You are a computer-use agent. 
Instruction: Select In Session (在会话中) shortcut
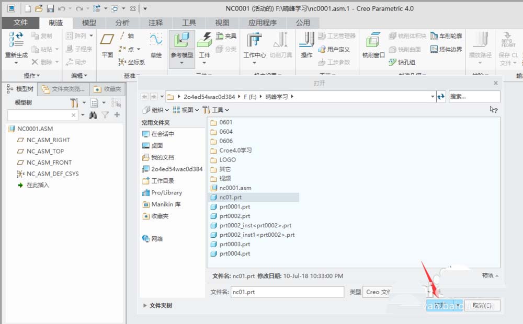(158, 134)
